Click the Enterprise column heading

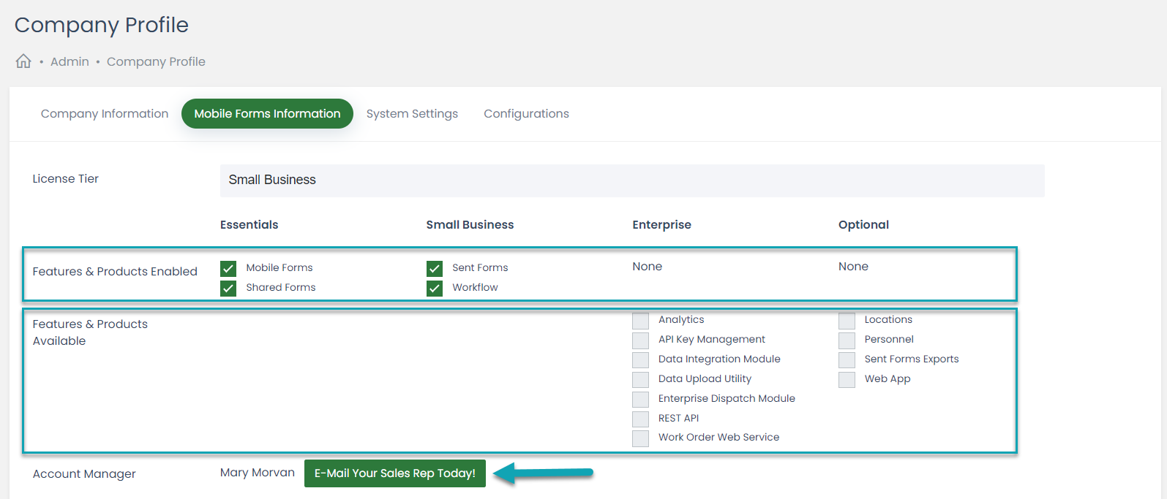point(661,225)
